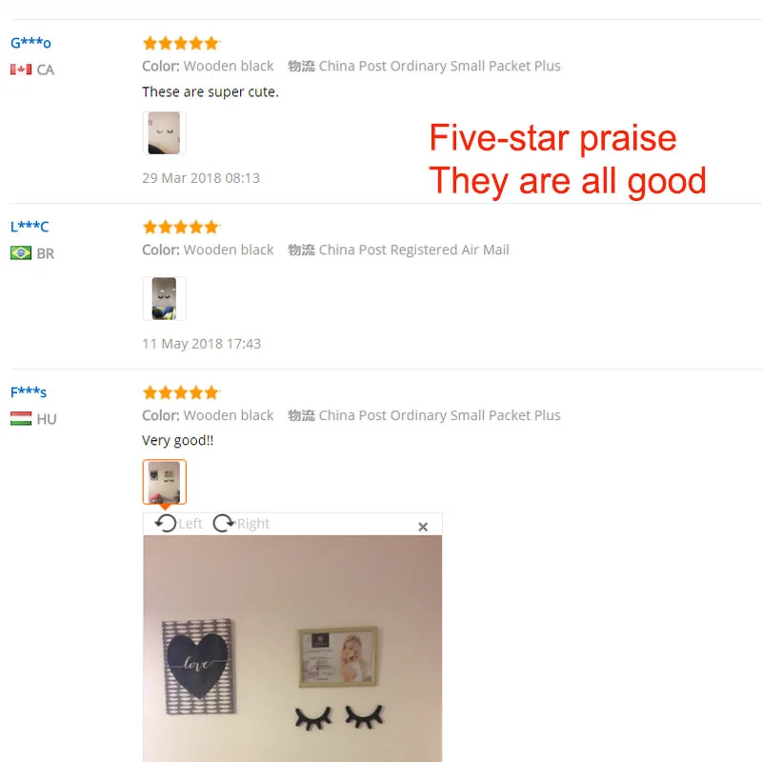Click the Brazil flag icon
Viewport: 762px width, 762px height.
(21, 253)
